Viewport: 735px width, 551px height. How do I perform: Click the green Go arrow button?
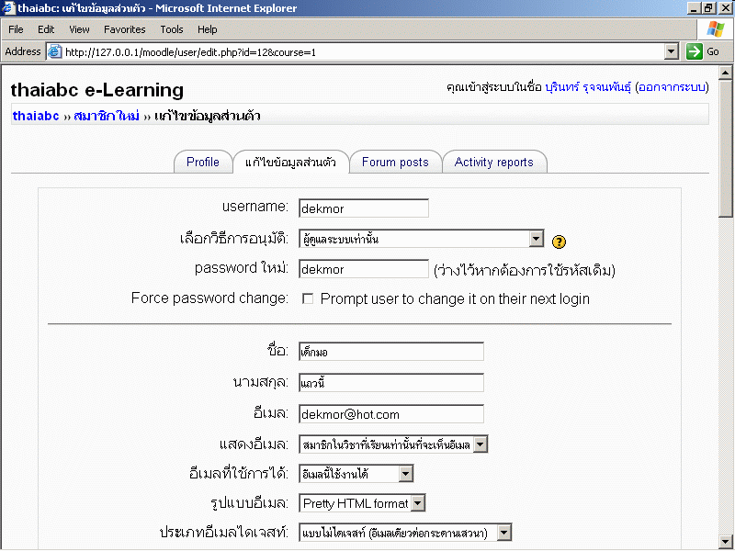pyautogui.click(x=704, y=51)
